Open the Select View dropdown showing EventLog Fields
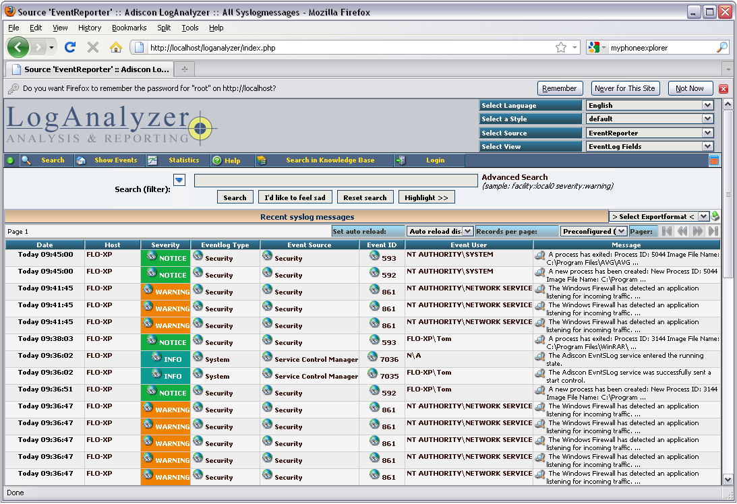This screenshot has width=737, height=504. pyautogui.click(x=649, y=146)
